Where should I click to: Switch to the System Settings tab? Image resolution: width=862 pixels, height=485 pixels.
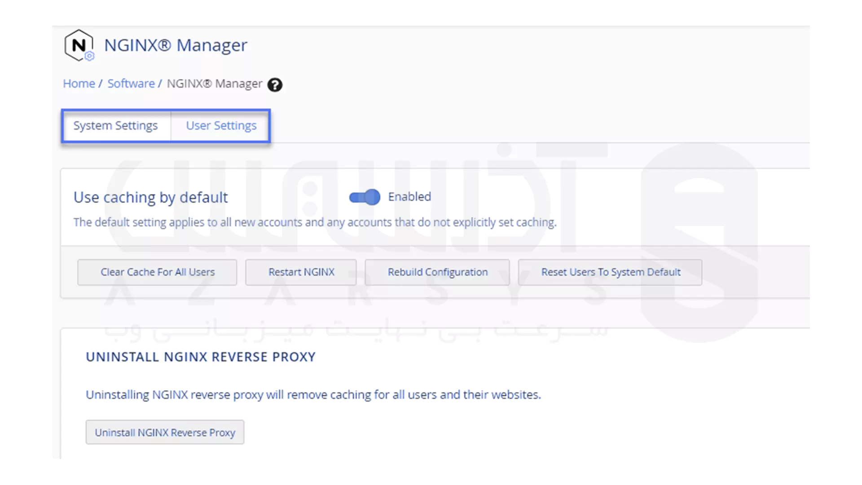coord(116,126)
